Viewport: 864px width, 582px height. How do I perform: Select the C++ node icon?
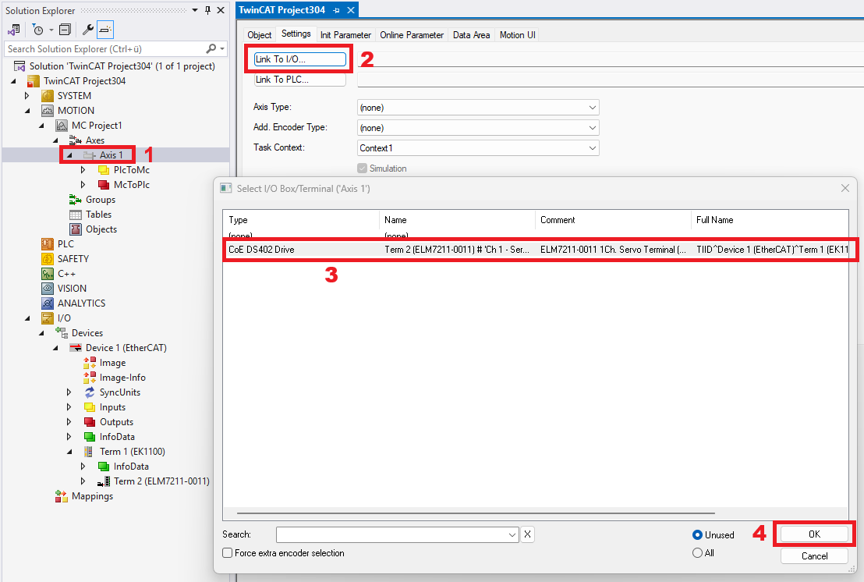tap(48, 273)
